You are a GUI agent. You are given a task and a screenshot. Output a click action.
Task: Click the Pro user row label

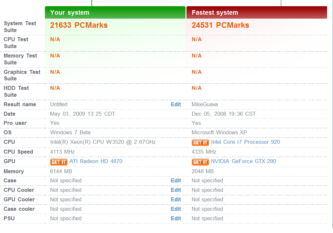[x=15, y=123]
